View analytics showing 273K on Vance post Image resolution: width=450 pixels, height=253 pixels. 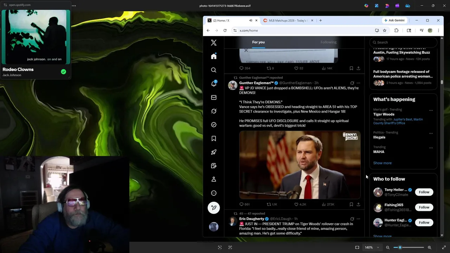[x=328, y=204]
